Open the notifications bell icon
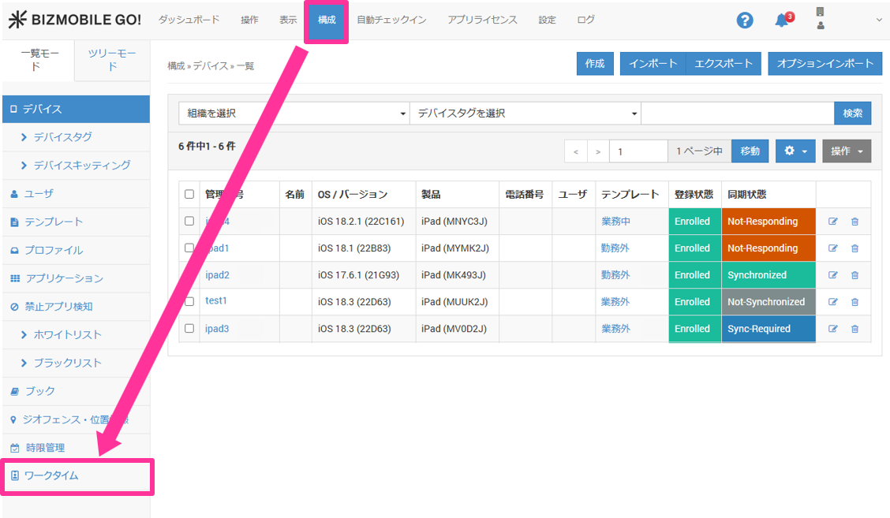This screenshot has height=518, width=890. [782, 20]
